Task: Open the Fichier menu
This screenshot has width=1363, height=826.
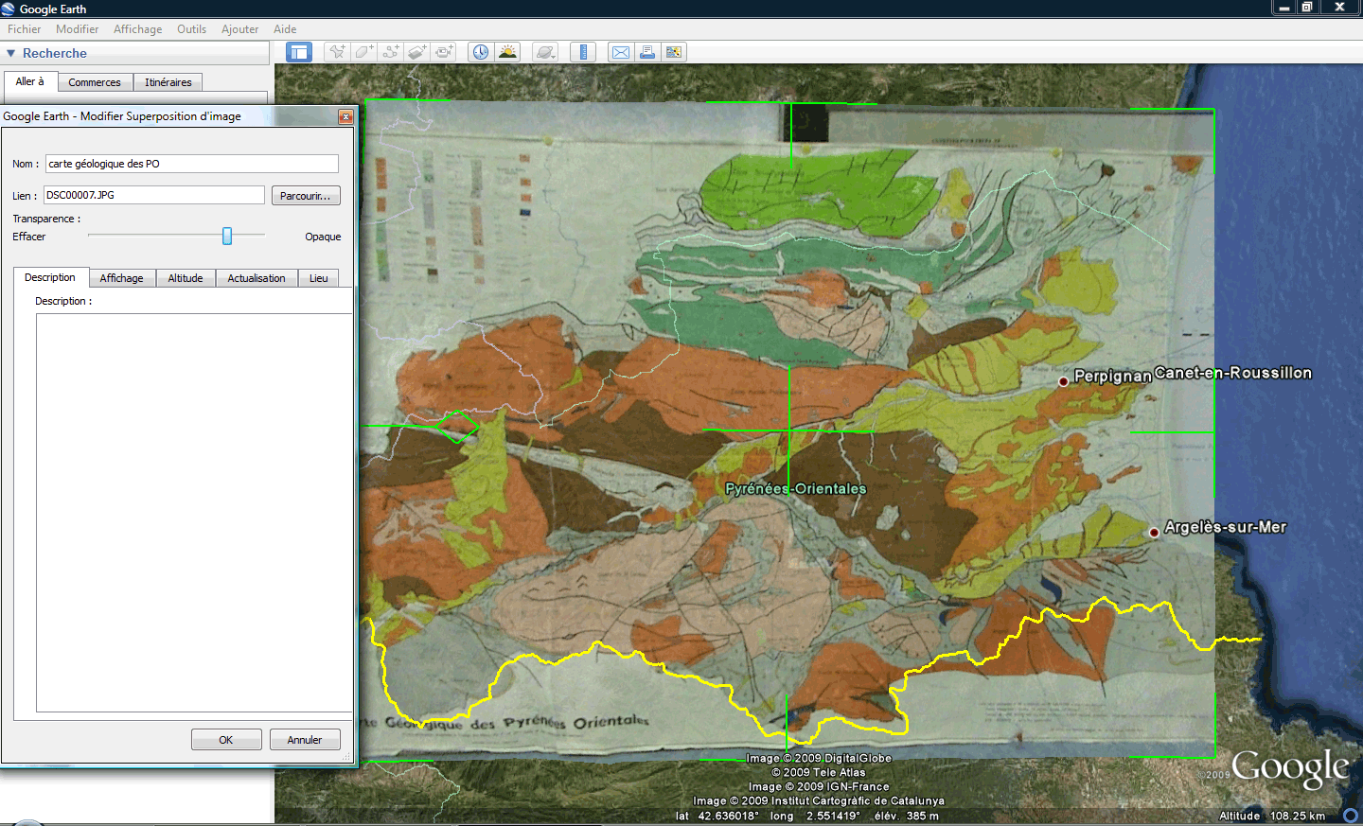Action: [25, 29]
